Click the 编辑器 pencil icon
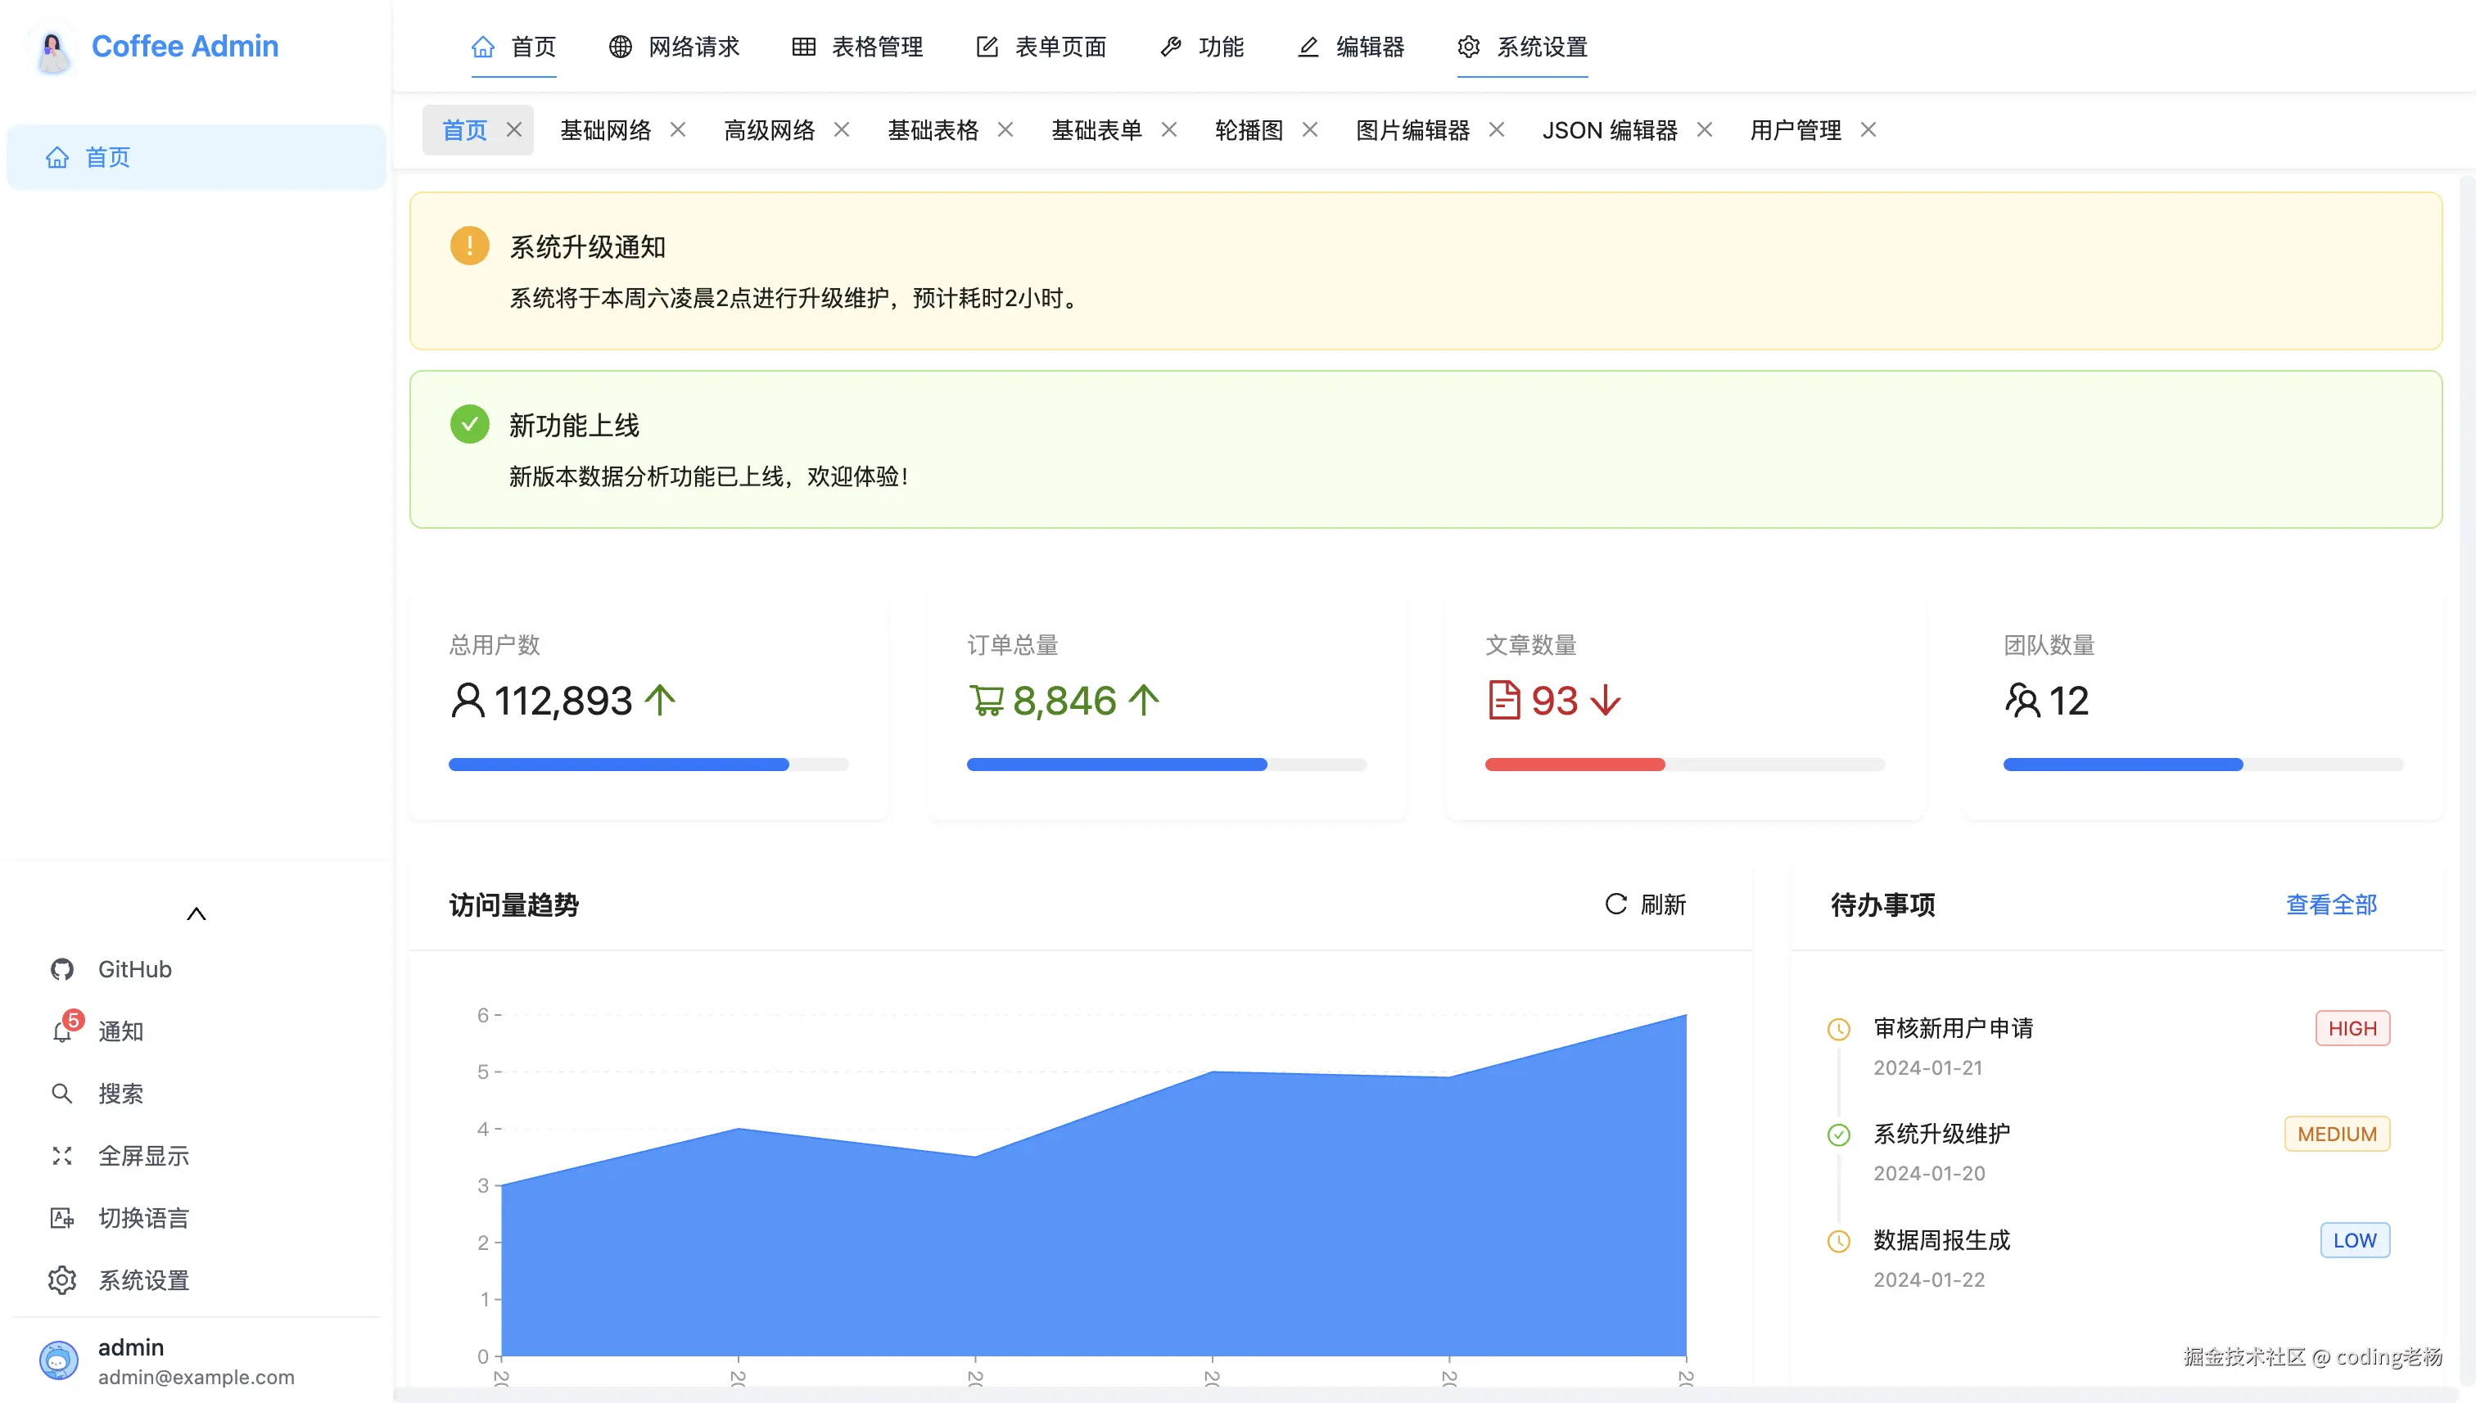This screenshot has height=1403, width=2476. pos(1308,47)
